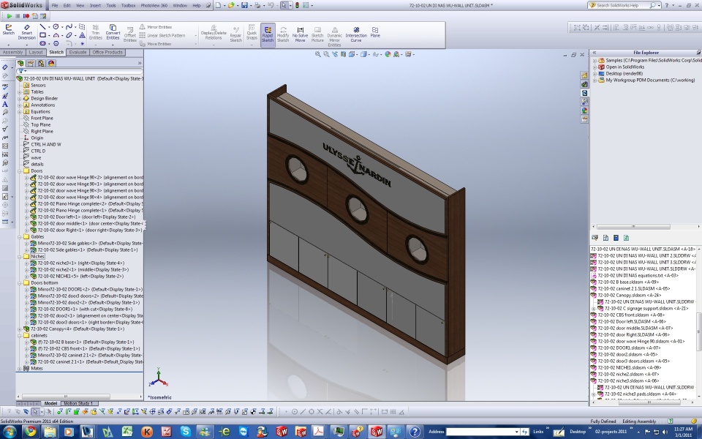Switch to the PropertyManager tab icon
702x439 pixels.
(31, 63)
